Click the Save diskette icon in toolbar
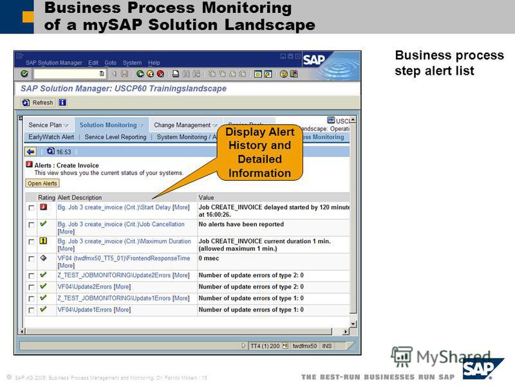The height and width of the screenshot is (386, 515). click(124, 74)
